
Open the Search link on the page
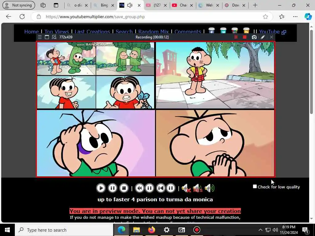(x=124, y=32)
